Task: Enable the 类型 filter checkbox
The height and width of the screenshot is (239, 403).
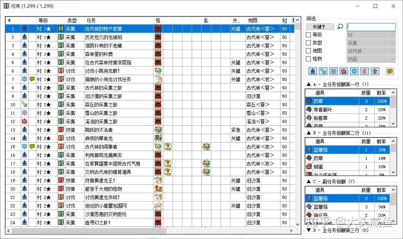Action: (x=308, y=43)
